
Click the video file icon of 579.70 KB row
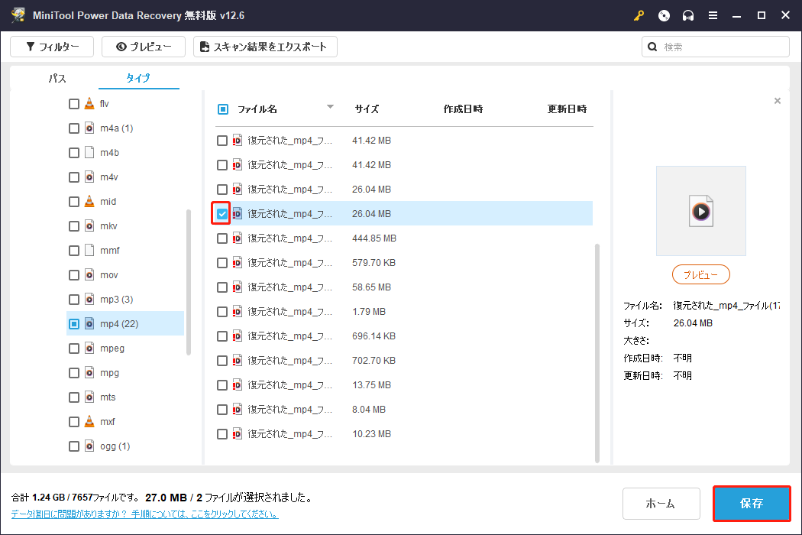pos(238,263)
